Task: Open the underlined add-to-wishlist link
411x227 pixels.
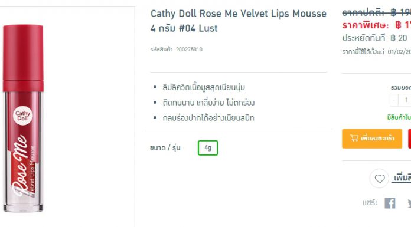Action: (402, 178)
